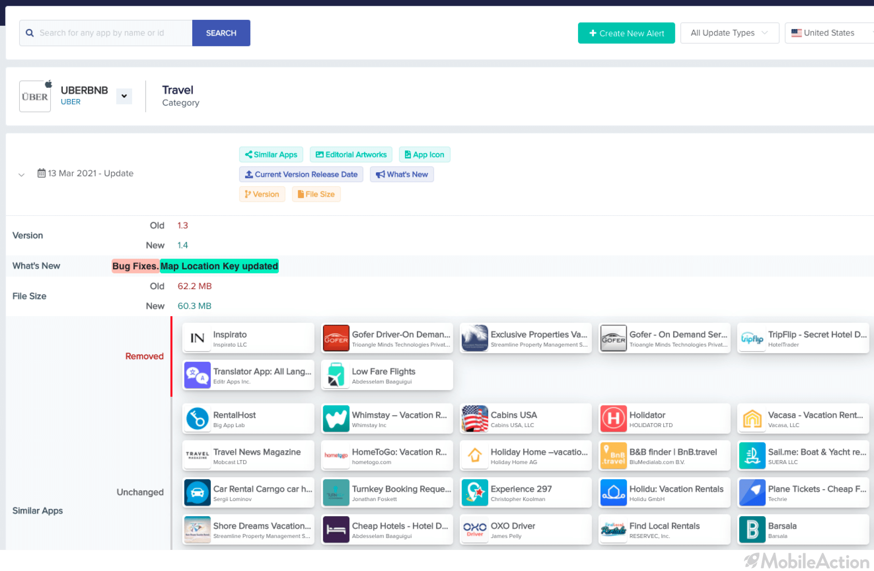Viewport: 874px width, 571px height.
Task: Select the Holidu Vacation Rentals icon
Action: tap(613, 493)
